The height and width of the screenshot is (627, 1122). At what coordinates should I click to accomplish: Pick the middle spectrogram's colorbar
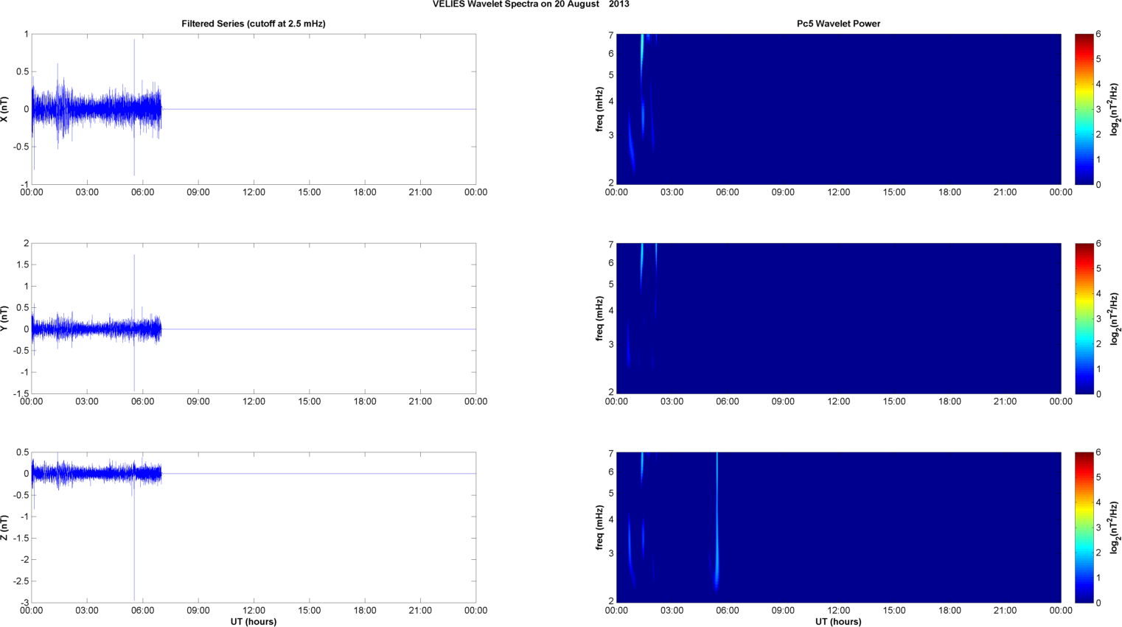[1084, 318]
